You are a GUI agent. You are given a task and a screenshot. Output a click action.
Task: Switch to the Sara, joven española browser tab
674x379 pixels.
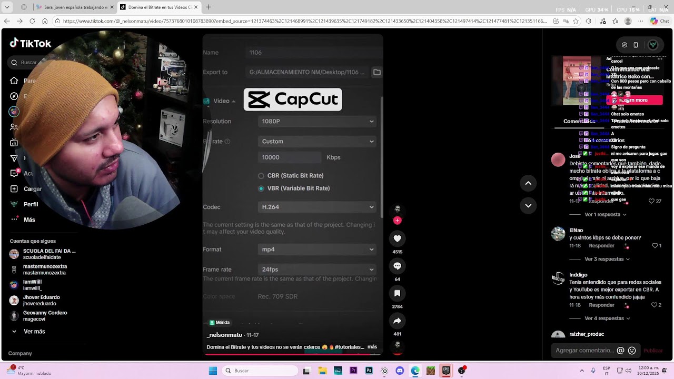[74, 7]
